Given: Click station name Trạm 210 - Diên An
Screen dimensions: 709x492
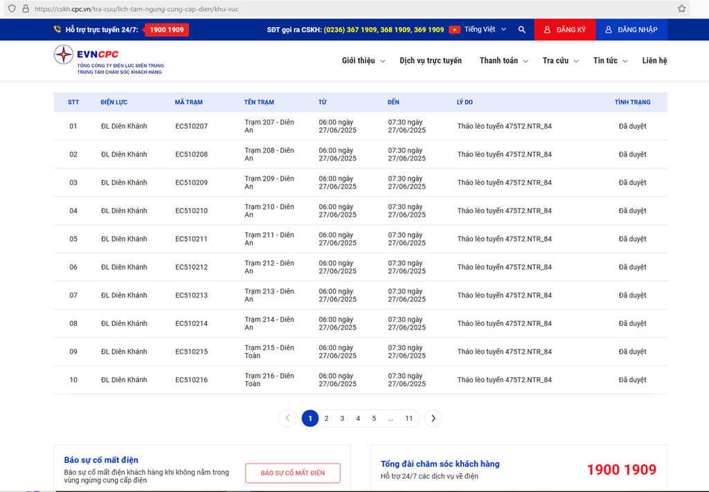Looking at the screenshot, I should pos(269,210).
